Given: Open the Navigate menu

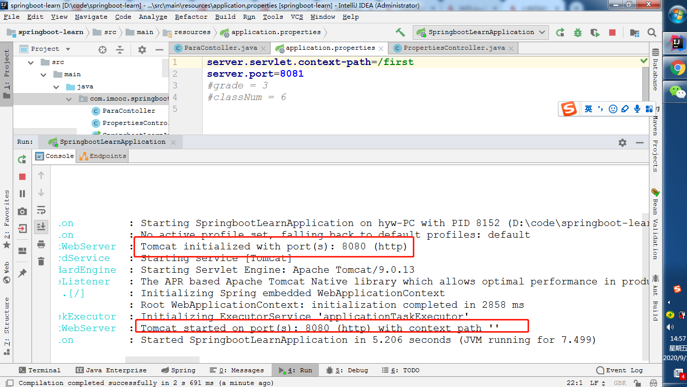Looking at the screenshot, I should click(x=91, y=17).
